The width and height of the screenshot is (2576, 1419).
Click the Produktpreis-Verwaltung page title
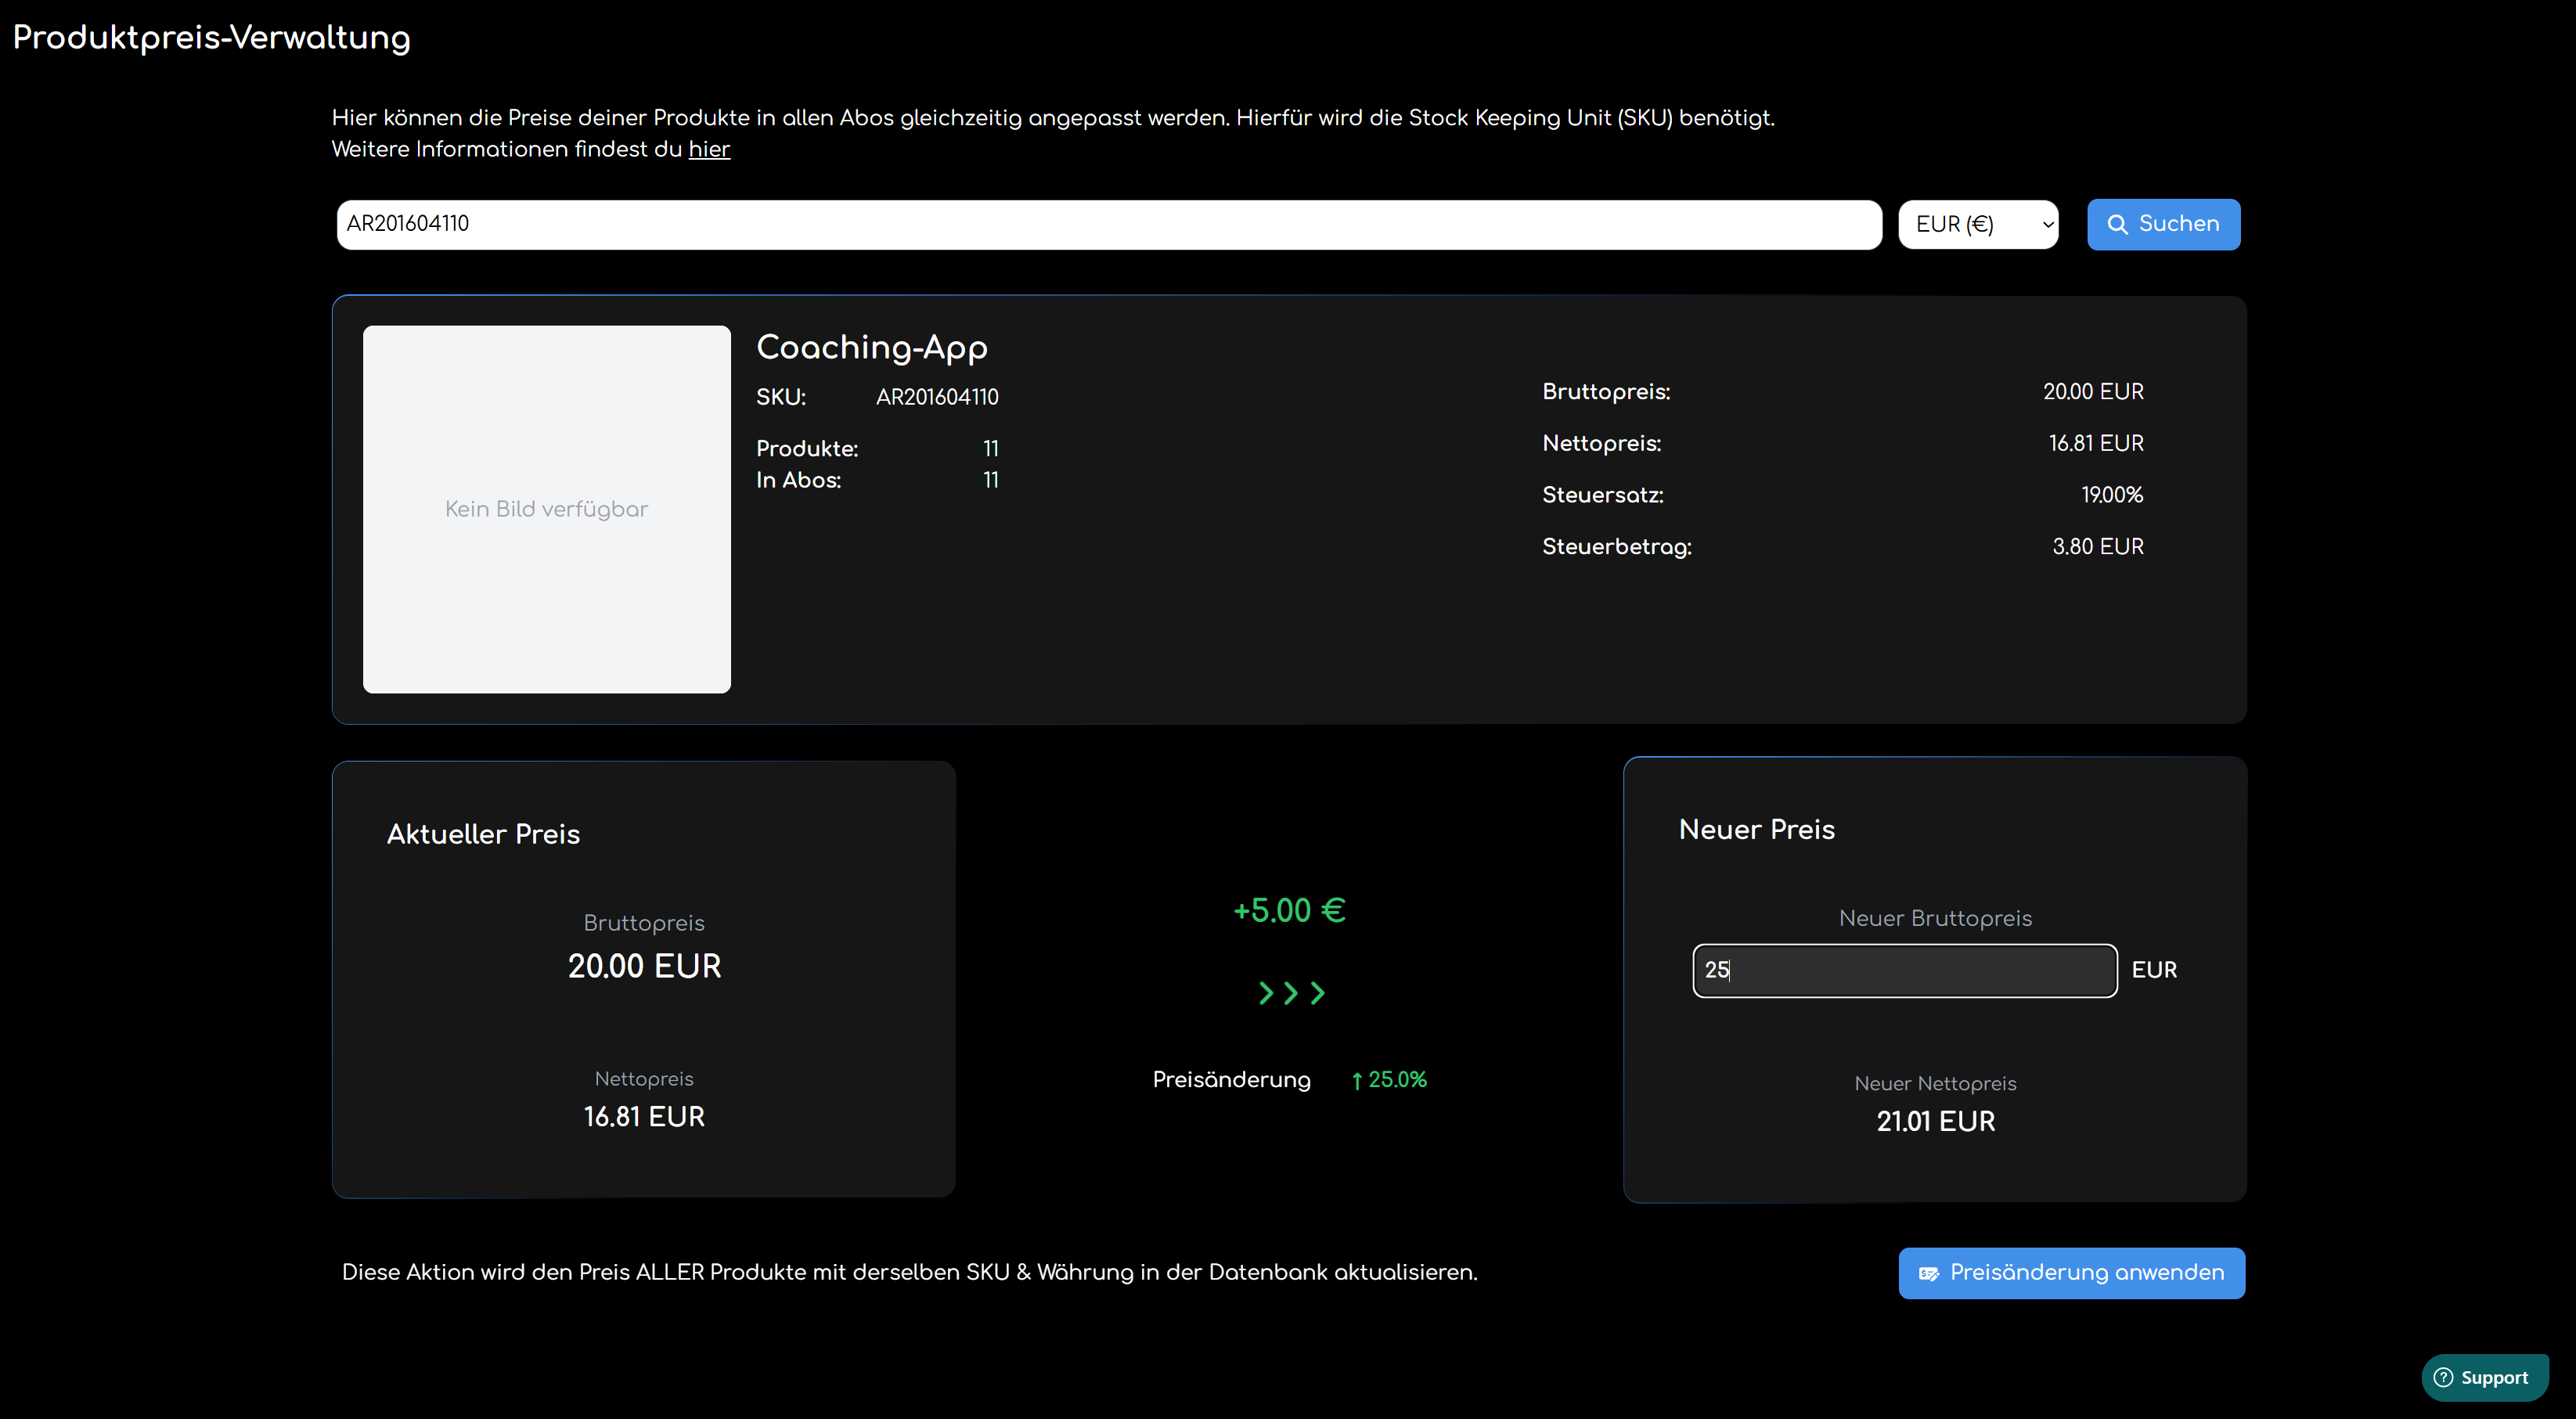click(211, 37)
